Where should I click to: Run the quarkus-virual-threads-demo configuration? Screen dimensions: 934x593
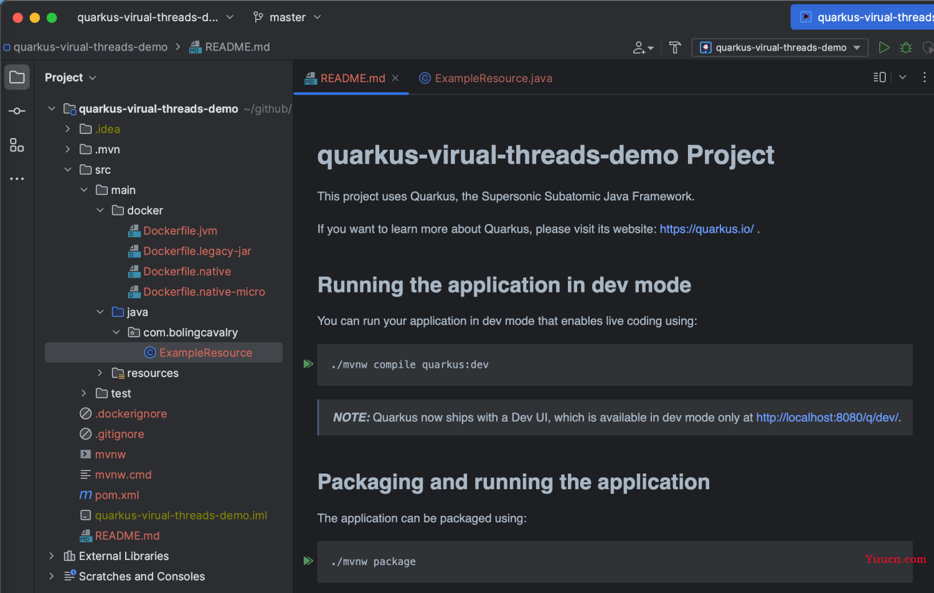tap(883, 47)
